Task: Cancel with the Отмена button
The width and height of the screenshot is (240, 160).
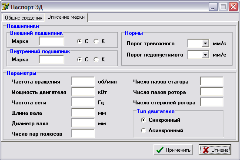Action: pos(215,150)
